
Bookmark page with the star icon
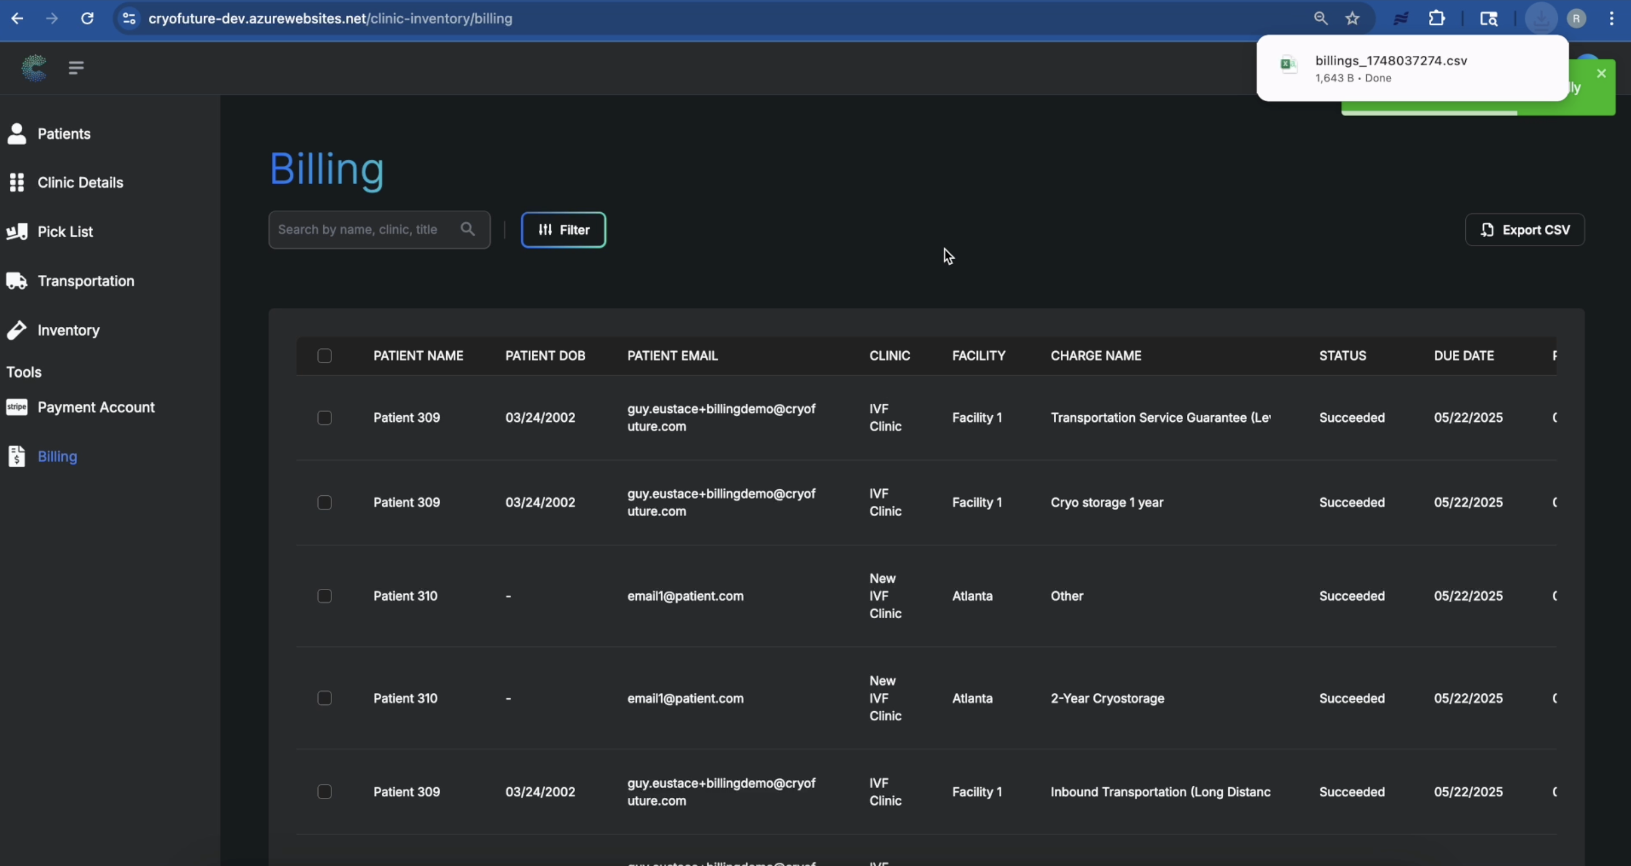[x=1353, y=18]
